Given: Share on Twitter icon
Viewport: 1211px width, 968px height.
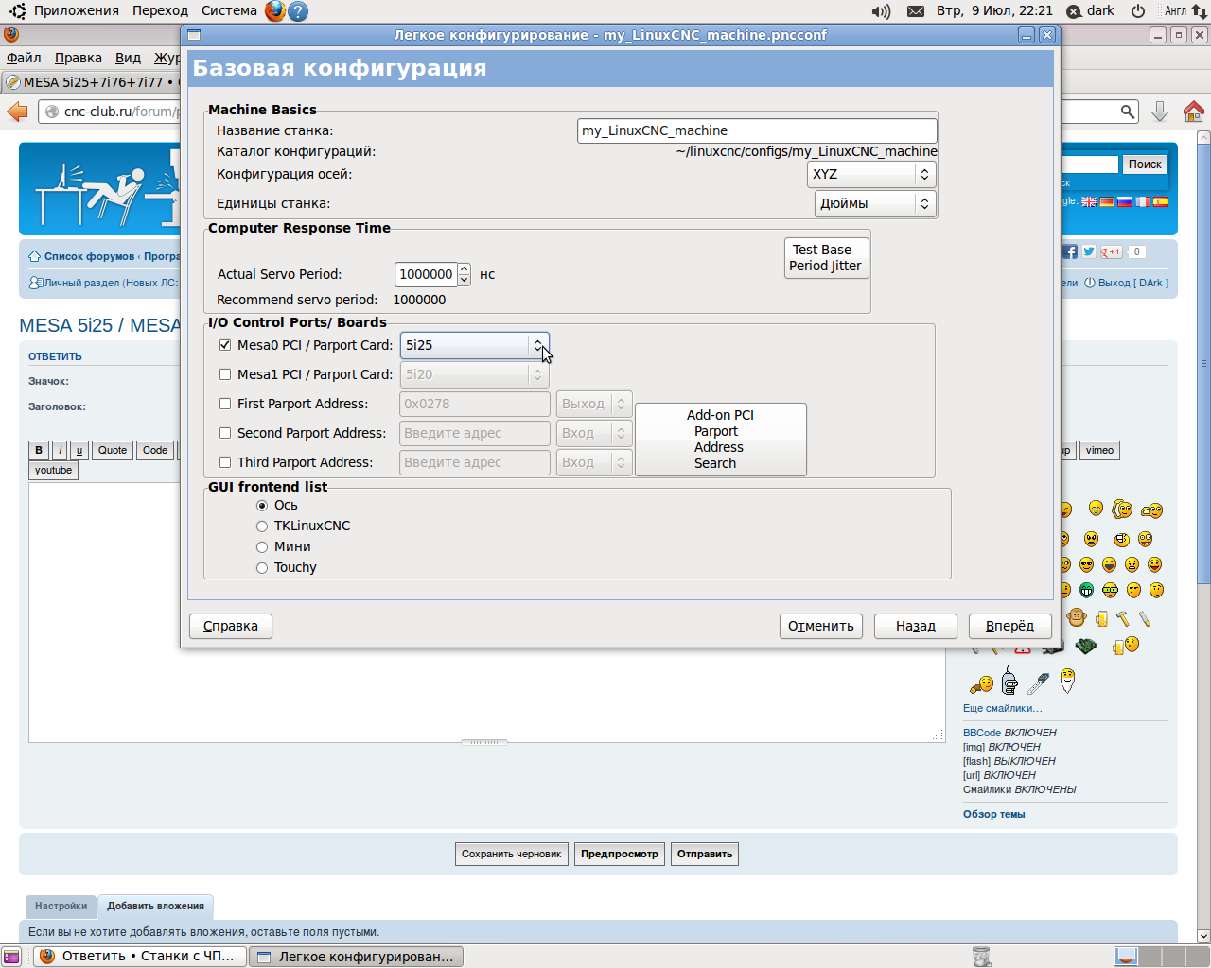Looking at the screenshot, I should tap(1089, 251).
